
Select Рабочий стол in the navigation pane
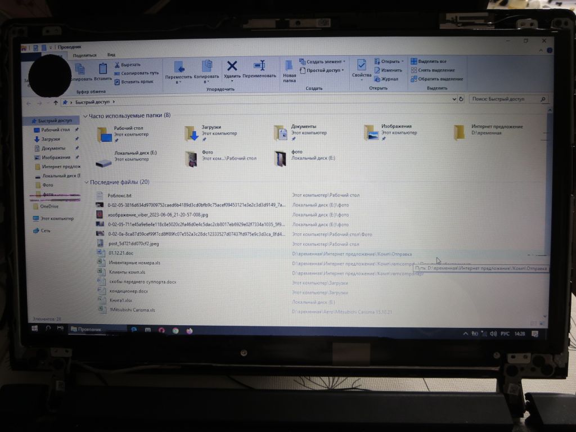[55, 130]
